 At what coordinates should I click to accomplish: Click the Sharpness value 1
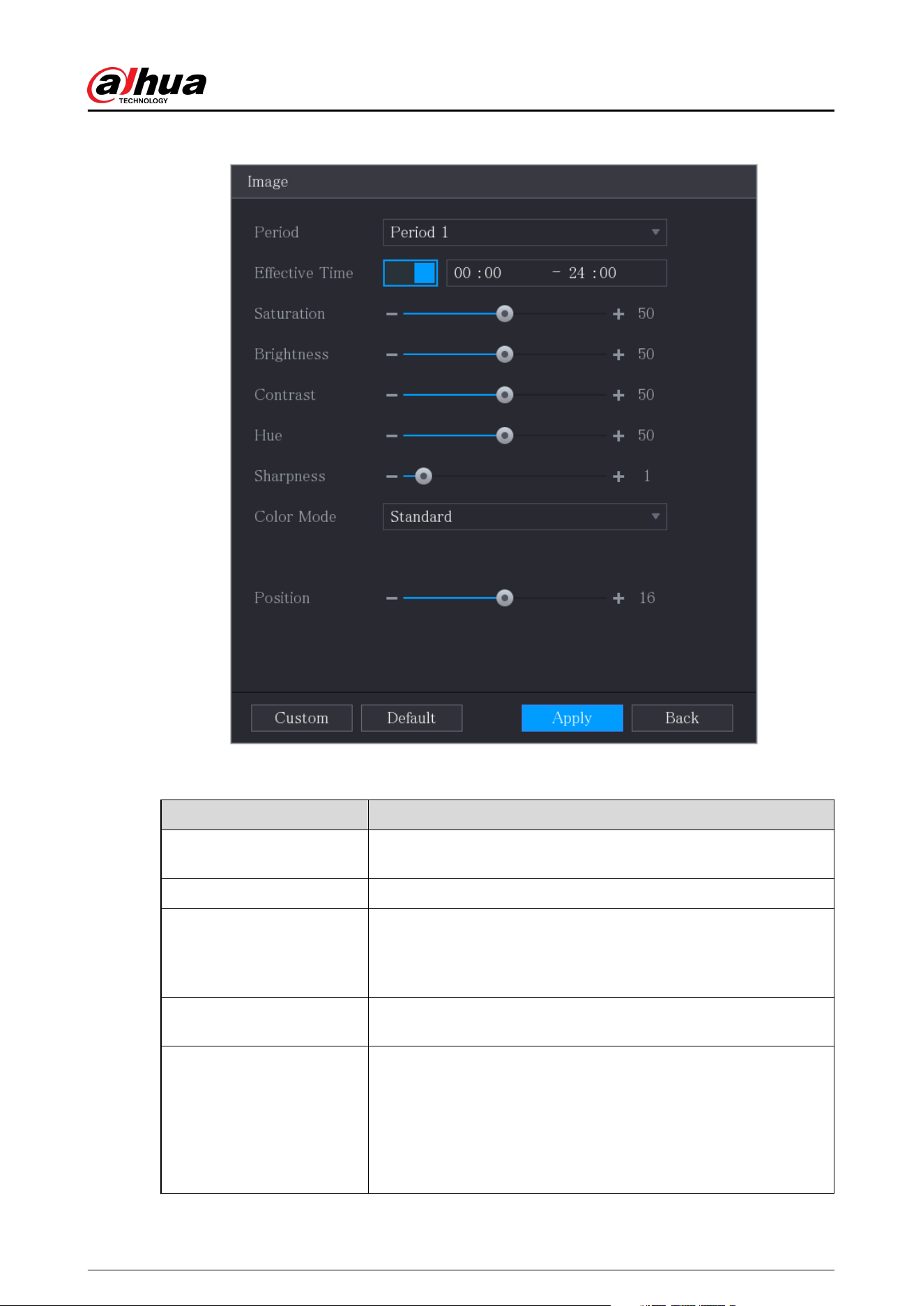(647, 476)
